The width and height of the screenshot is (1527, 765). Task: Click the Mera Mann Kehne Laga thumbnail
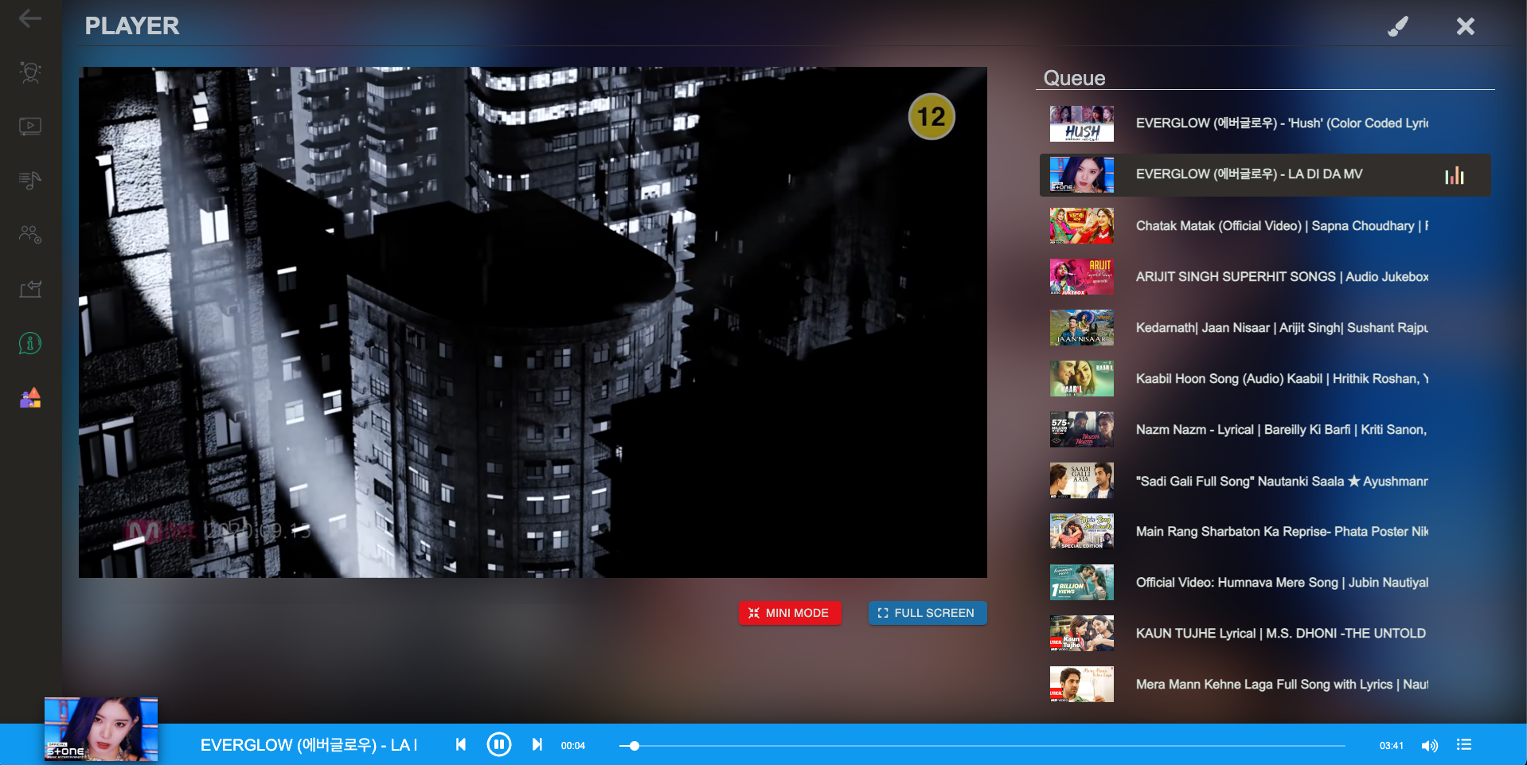click(x=1082, y=685)
